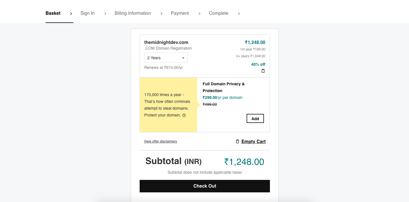The image size is (409, 202).
Task: Go to the Basket step tab
Action: coord(53,13)
